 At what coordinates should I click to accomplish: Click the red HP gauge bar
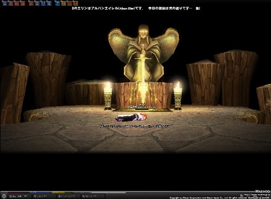19,193
